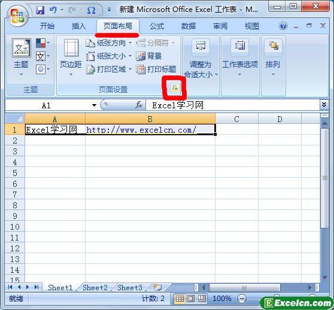Image resolution: width=334 pixels, height=310 pixels.
Task: Switch to the Sheet1 tab
Action: [60, 288]
